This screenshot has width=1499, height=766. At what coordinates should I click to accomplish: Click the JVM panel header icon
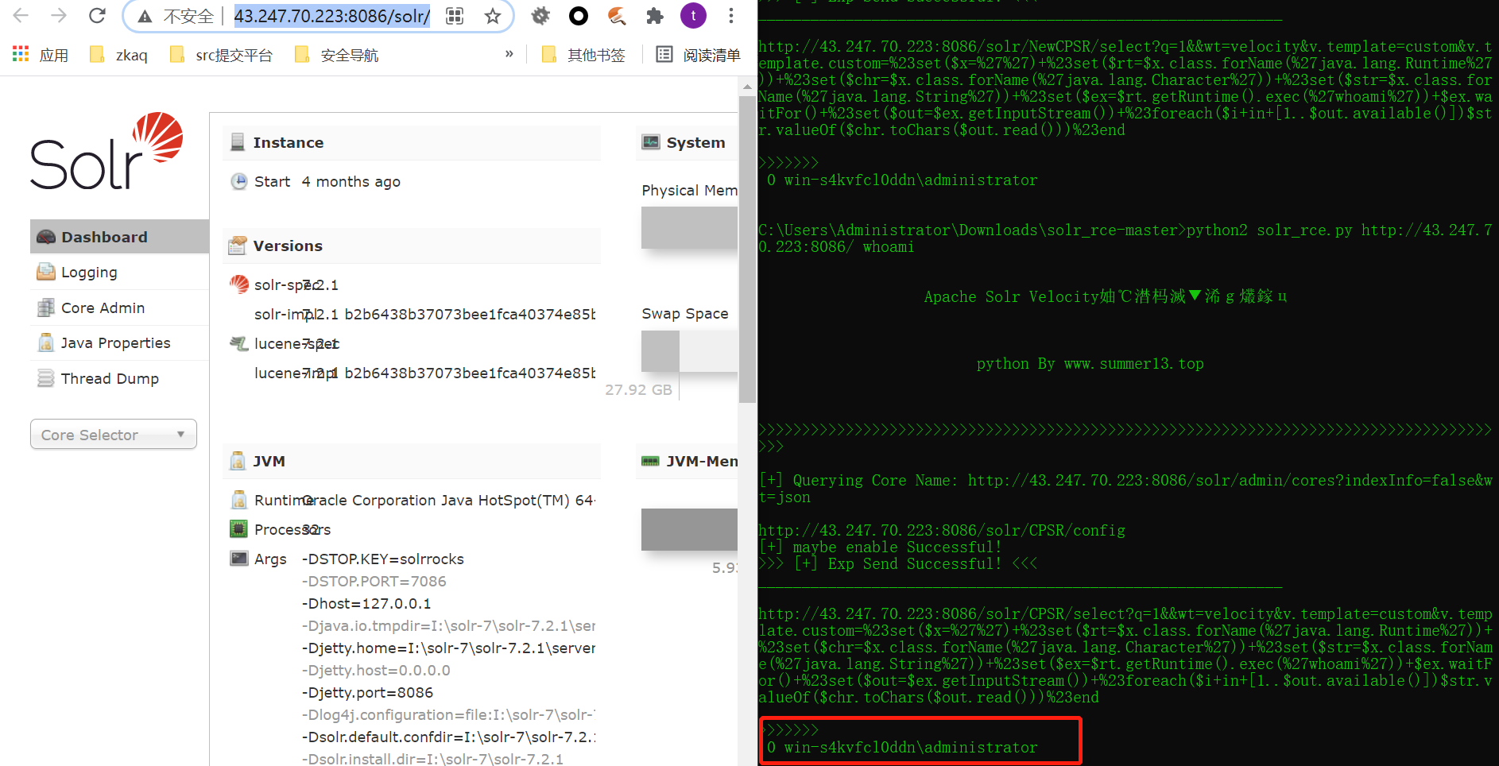pyautogui.click(x=238, y=460)
